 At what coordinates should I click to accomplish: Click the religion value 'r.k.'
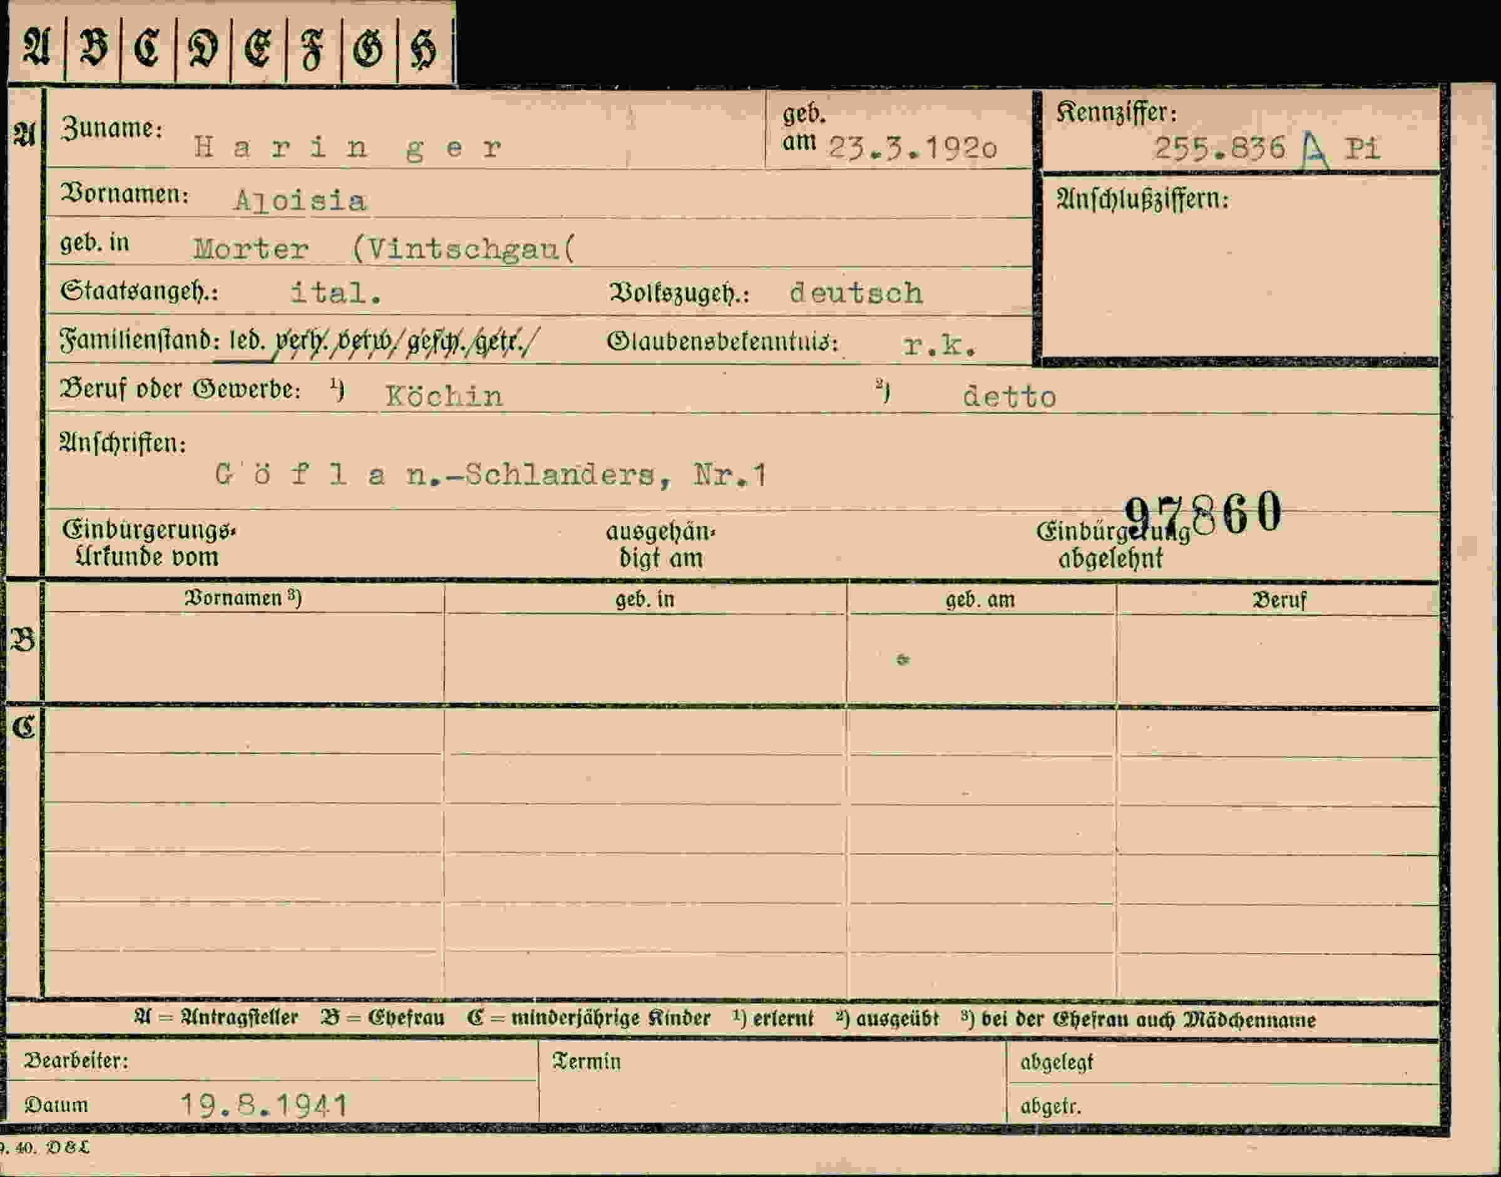940,346
